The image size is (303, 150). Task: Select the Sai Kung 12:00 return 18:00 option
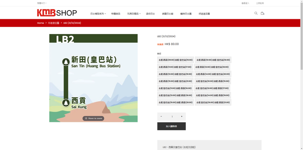212,67
